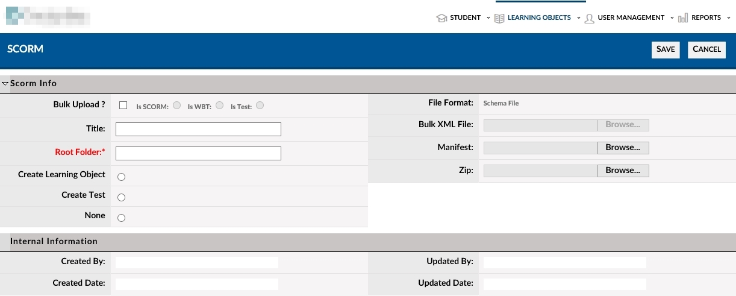Click the Student graduation cap icon

441,18
